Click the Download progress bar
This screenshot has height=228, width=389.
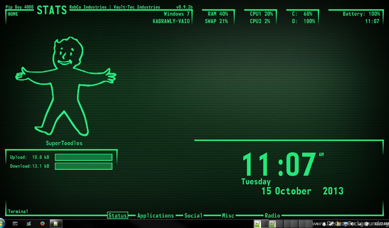click(84, 166)
